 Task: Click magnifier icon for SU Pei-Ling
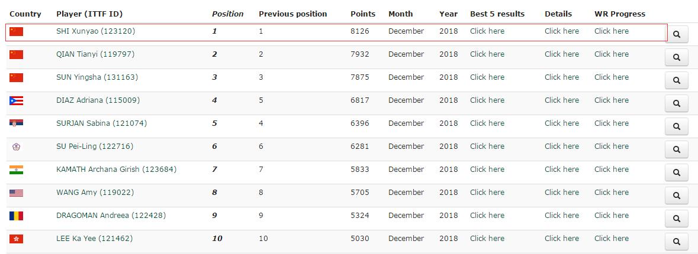click(676, 149)
